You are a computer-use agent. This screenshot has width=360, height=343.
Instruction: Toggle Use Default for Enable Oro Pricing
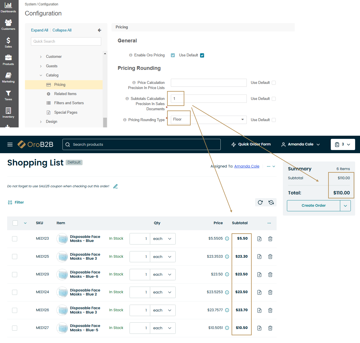(202, 55)
